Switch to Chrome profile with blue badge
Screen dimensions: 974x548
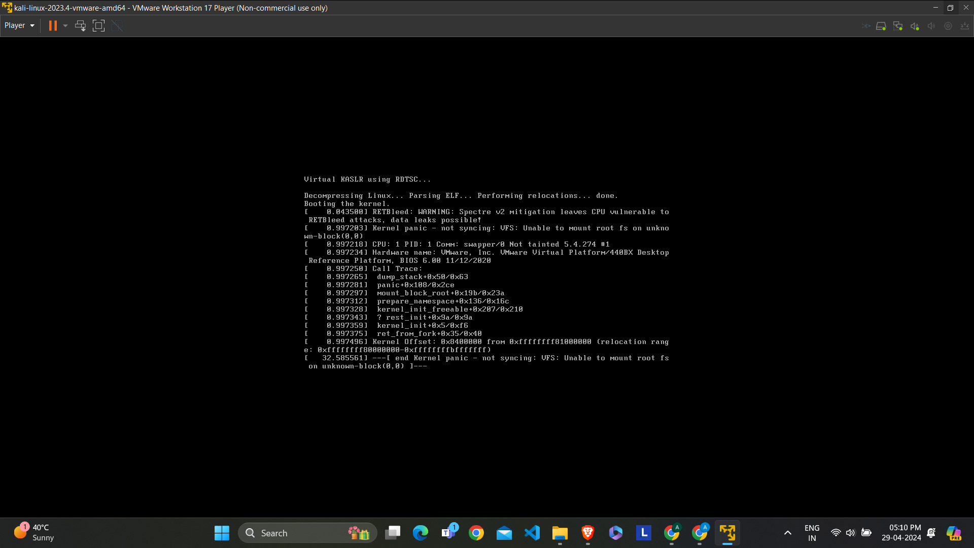tap(700, 533)
